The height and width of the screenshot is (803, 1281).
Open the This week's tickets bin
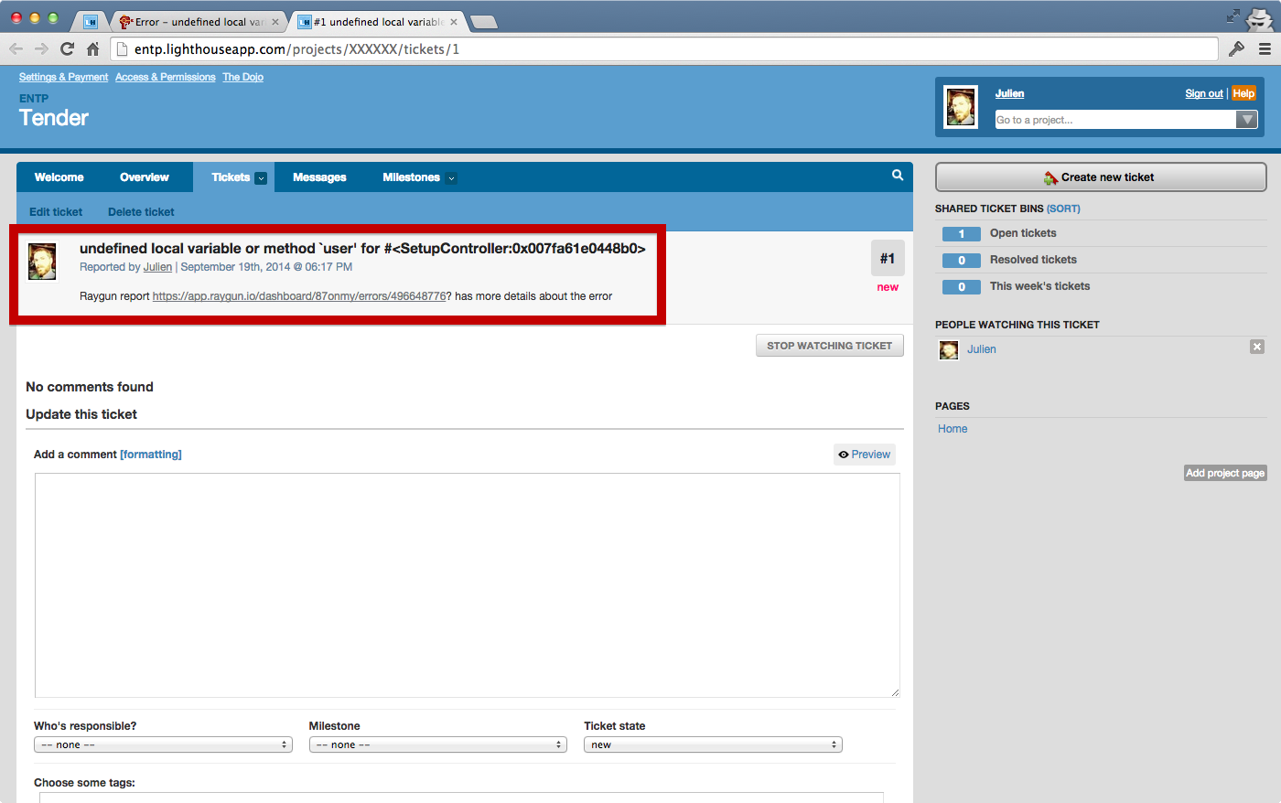click(1039, 286)
